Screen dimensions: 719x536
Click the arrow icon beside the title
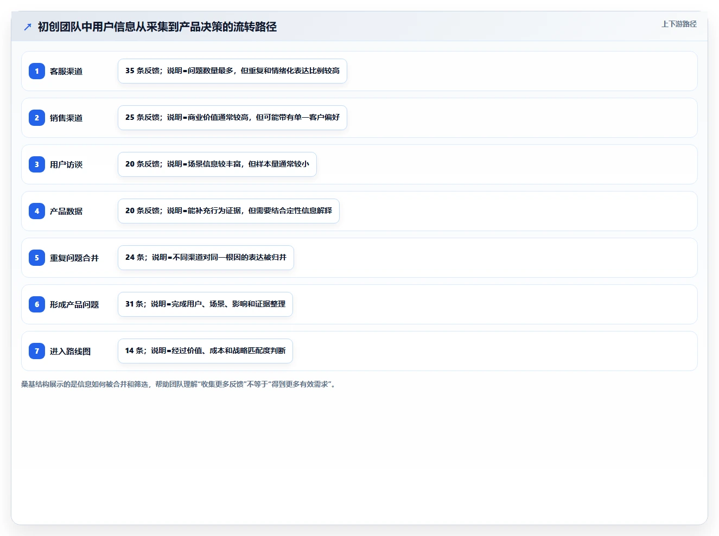pyautogui.click(x=28, y=27)
